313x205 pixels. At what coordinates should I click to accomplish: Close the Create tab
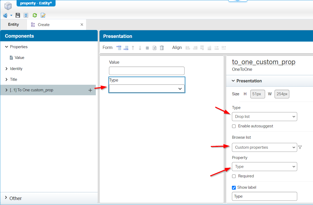(82, 25)
